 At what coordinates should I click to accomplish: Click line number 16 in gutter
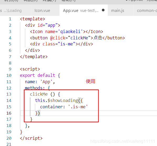(x=9, y=113)
